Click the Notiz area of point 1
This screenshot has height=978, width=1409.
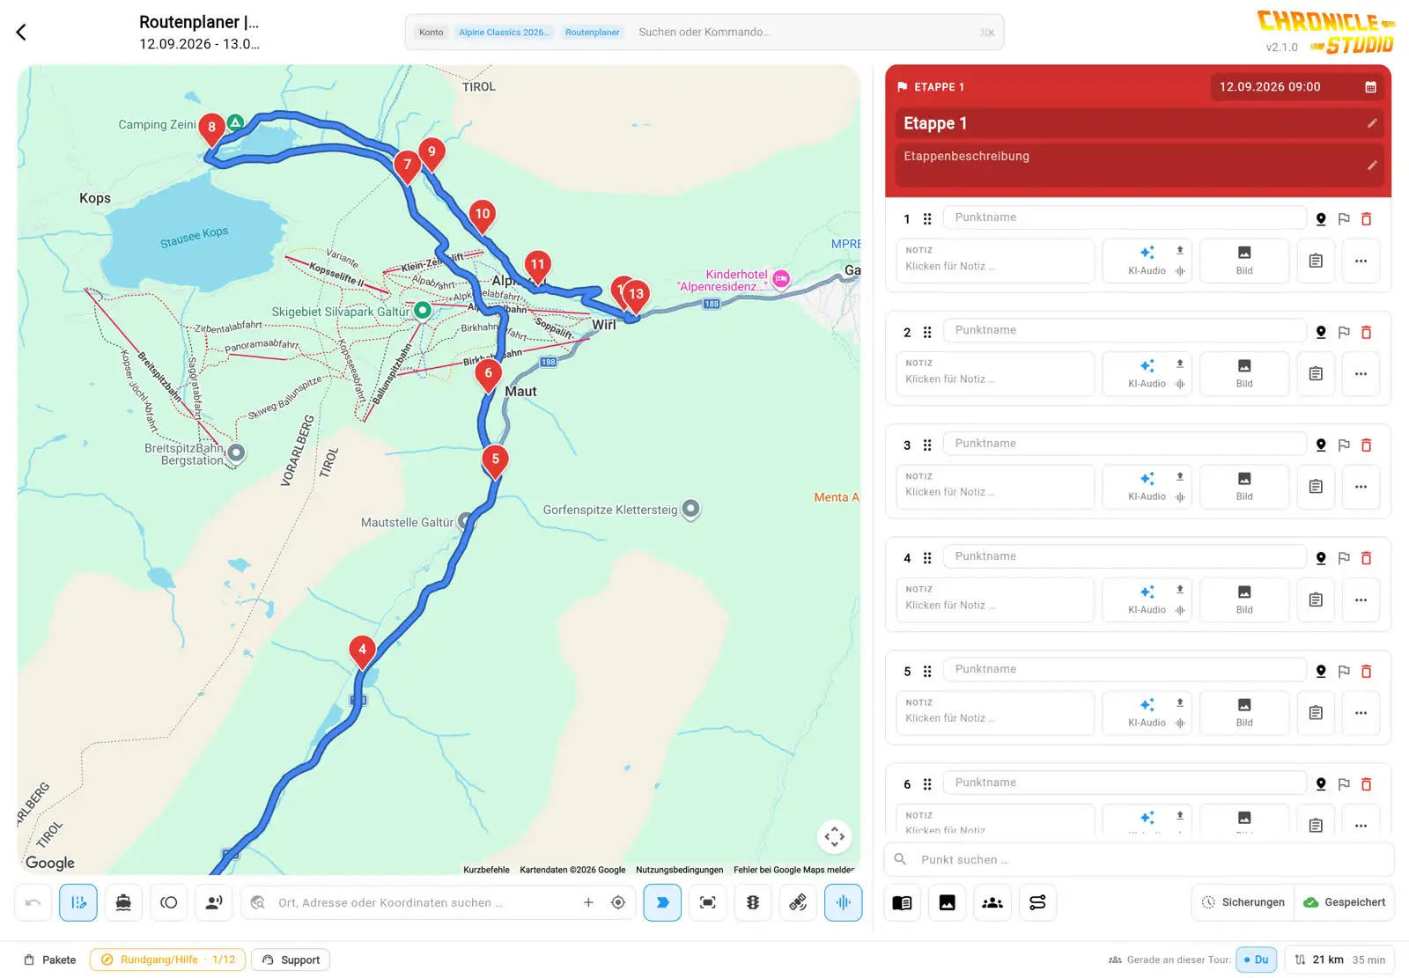995,261
